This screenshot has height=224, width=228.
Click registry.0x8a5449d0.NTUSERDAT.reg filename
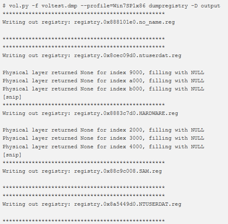[128, 204]
